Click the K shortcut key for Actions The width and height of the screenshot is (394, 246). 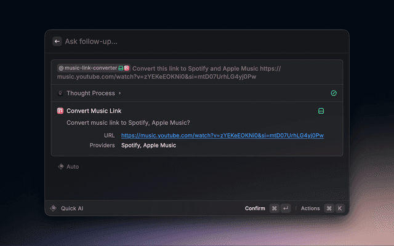click(339, 208)
